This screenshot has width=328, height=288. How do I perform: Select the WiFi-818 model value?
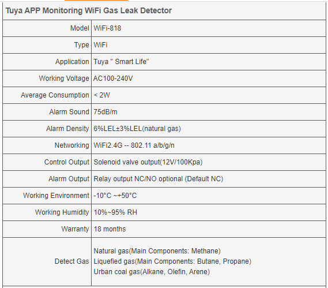pos(107,28)
